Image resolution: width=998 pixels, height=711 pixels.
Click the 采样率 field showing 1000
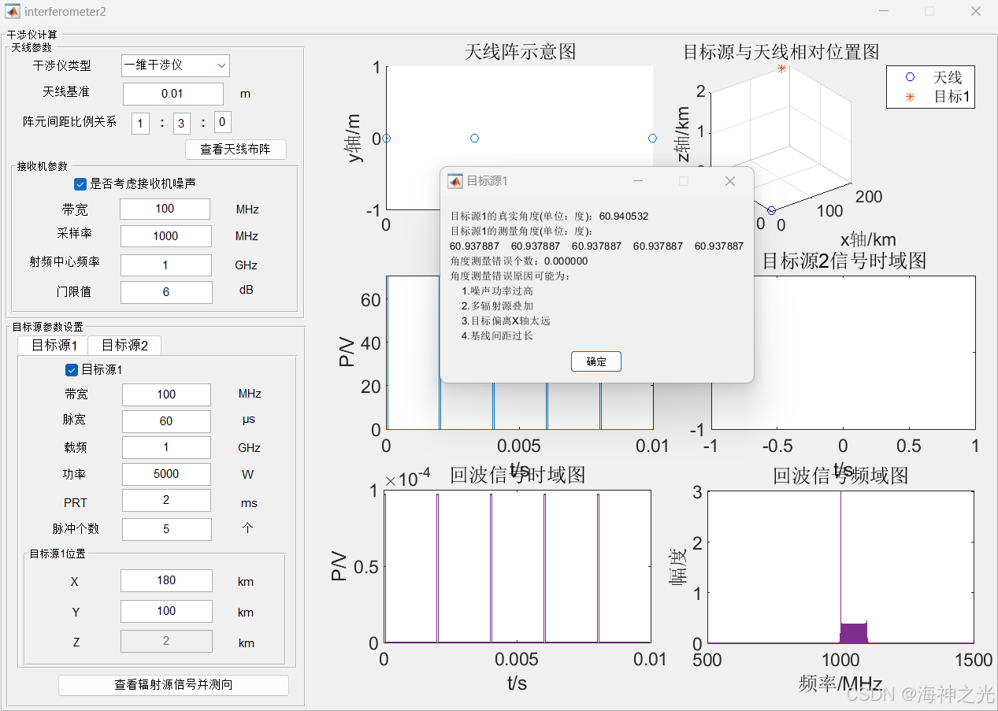point(165,235)
